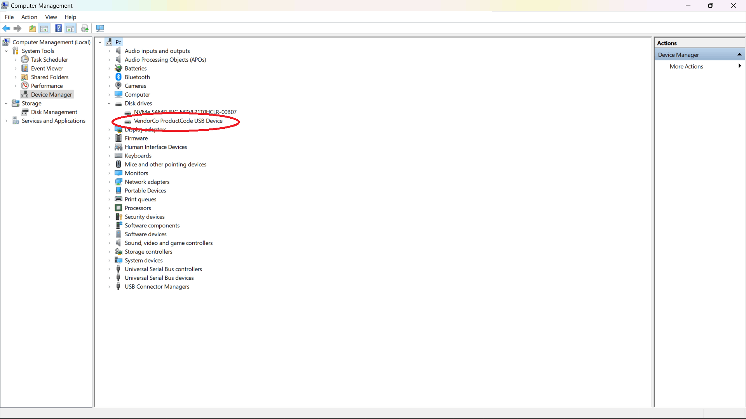Click the Storage controllers icon

(x=119, y=251)
